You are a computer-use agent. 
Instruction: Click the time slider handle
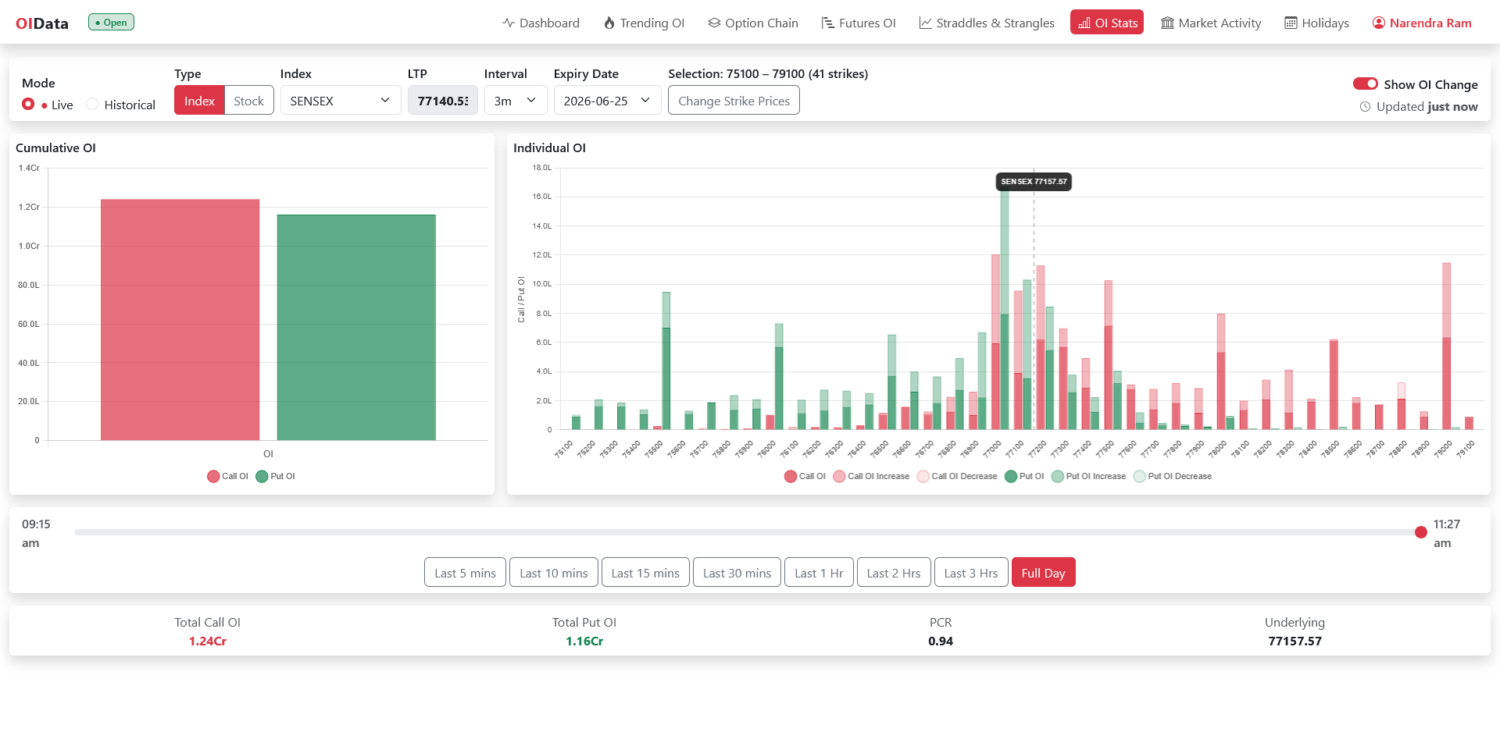[1421, 532]
